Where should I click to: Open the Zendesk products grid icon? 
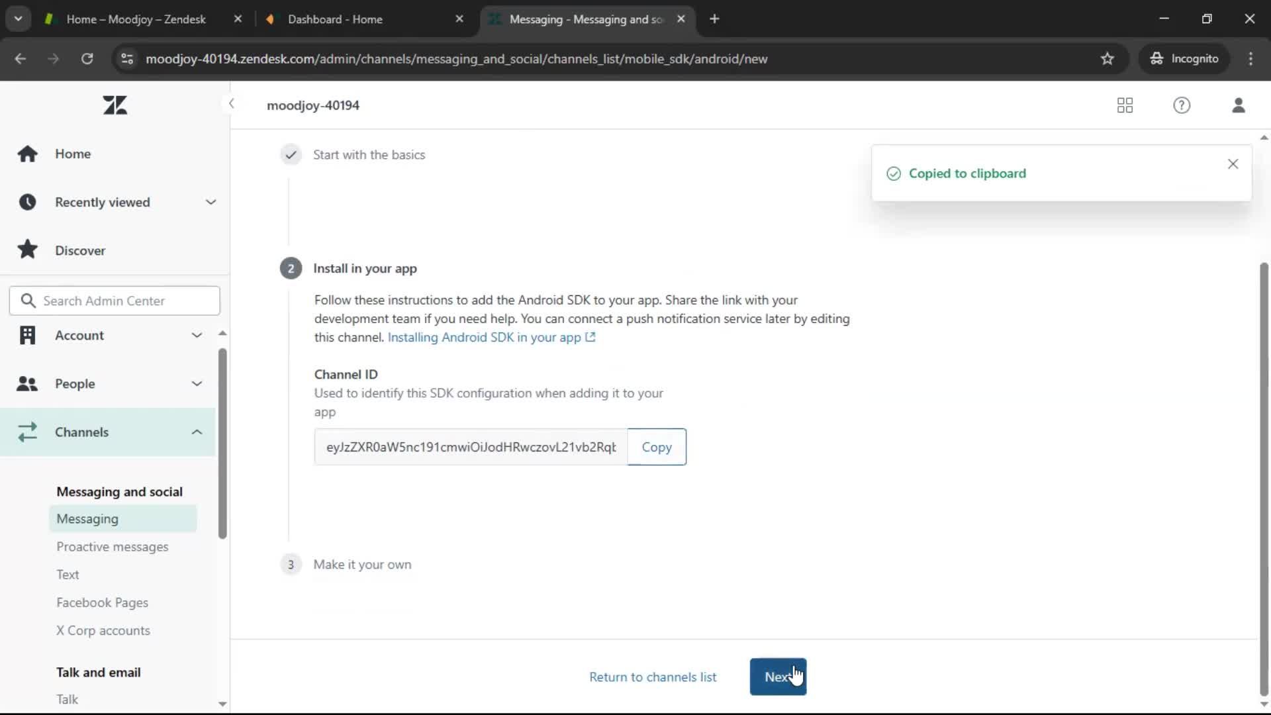pyautogui.click(x=1125, y=105)
